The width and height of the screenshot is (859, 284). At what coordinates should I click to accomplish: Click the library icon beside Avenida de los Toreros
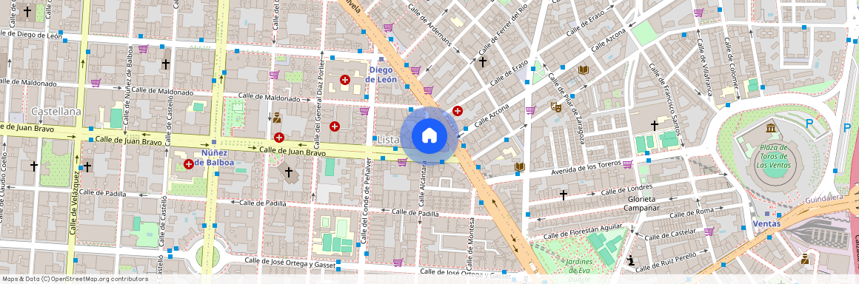(x=519, y=167)
